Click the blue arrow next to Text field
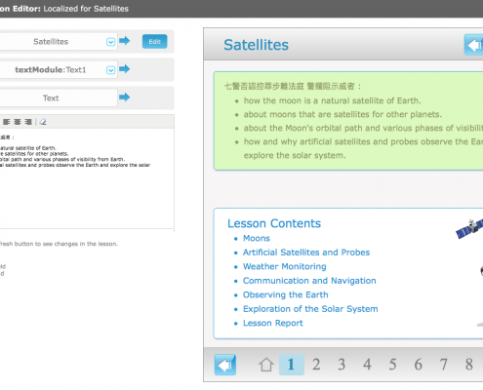 pos(124,97)
